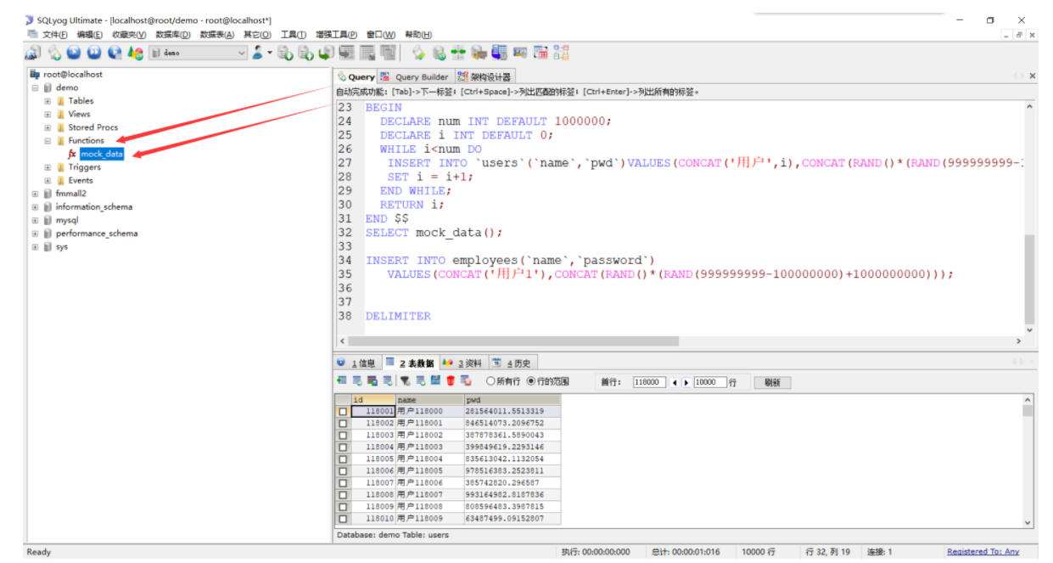Image resolution: width=1053 pixels, height=563 pixels.
Task: Click the 刷新 refresh button
Action: click(772, 382)
